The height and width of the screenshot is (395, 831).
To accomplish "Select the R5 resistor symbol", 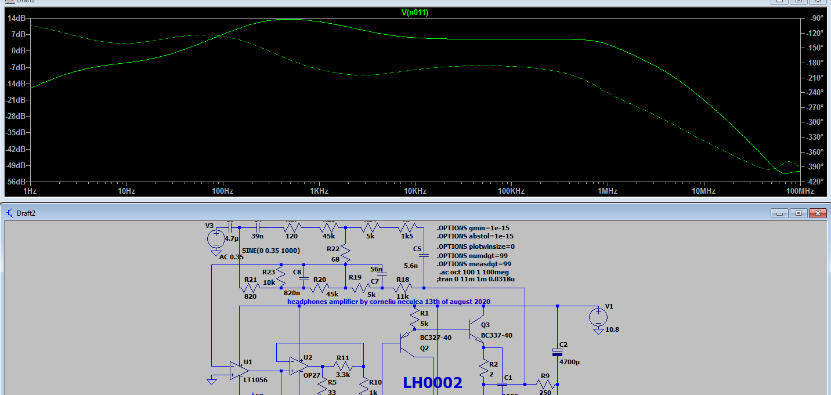I will coord(322,385).
